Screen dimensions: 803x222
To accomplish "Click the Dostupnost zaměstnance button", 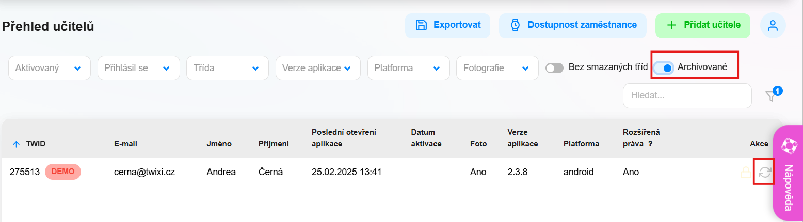I will tap(573, 25).
